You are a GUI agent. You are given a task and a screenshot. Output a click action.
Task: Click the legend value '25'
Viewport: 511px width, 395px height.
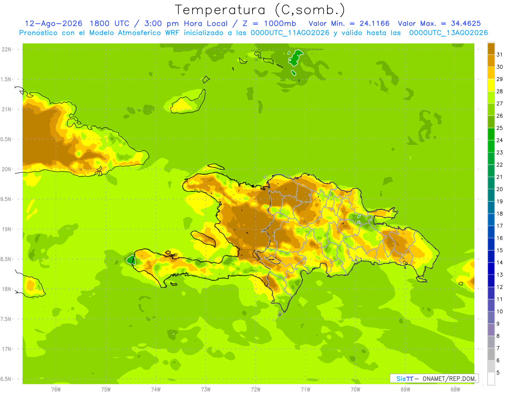pos(500,128)
